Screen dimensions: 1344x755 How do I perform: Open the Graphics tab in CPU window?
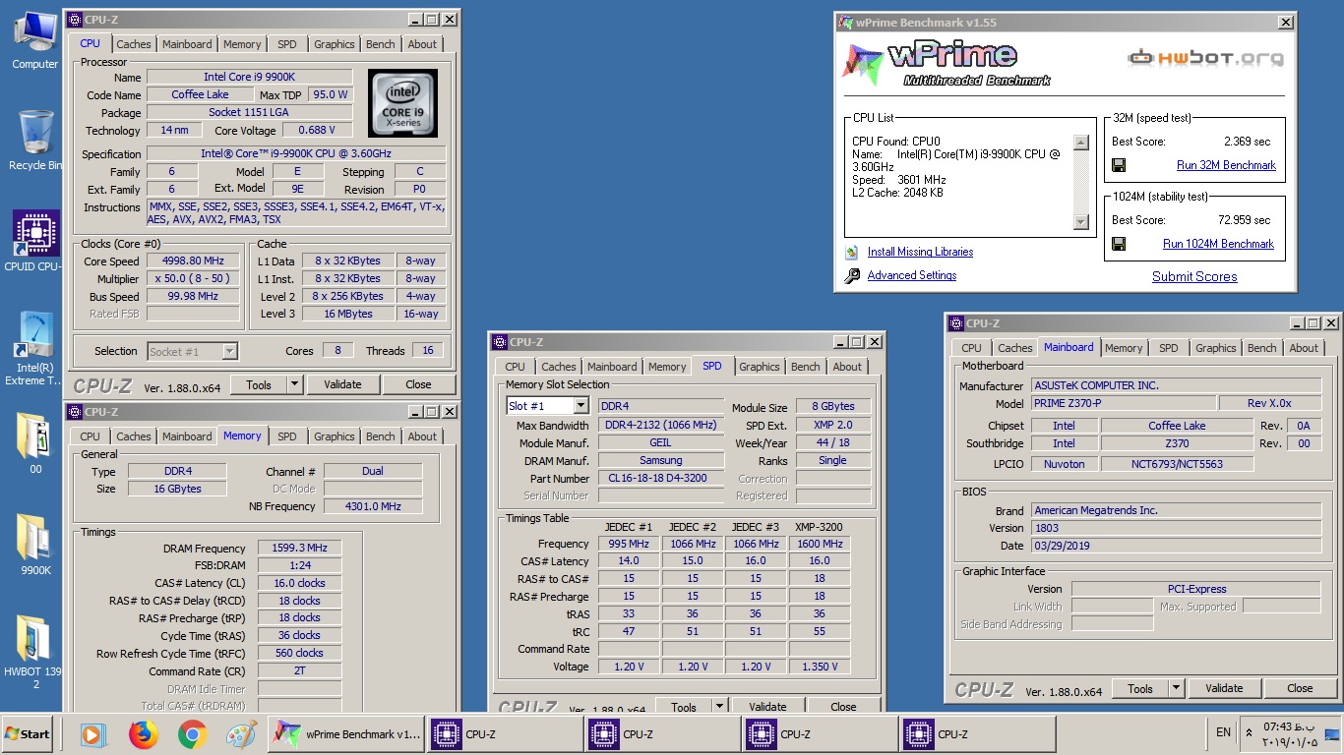tap(335, 44)
